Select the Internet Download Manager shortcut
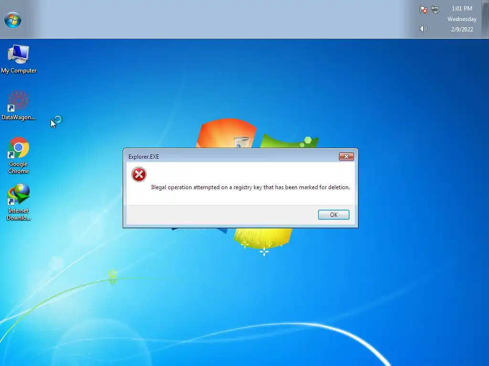 [x=19, y=202]
